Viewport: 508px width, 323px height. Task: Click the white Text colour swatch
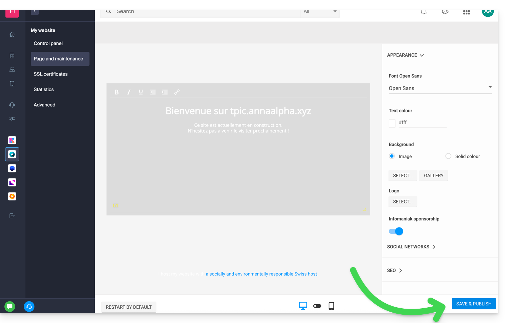pos(392,123)
